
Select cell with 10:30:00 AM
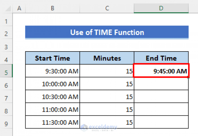coord(52,97)
